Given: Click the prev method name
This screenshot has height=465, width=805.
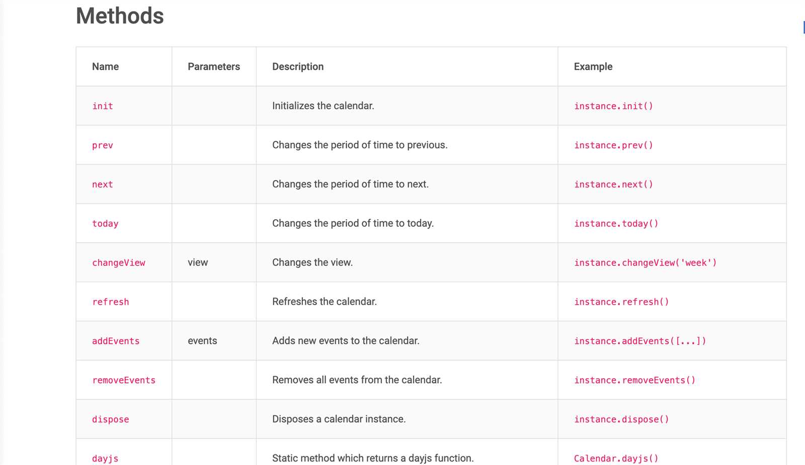Looking at the screenshot, I should tap(103, 145).
